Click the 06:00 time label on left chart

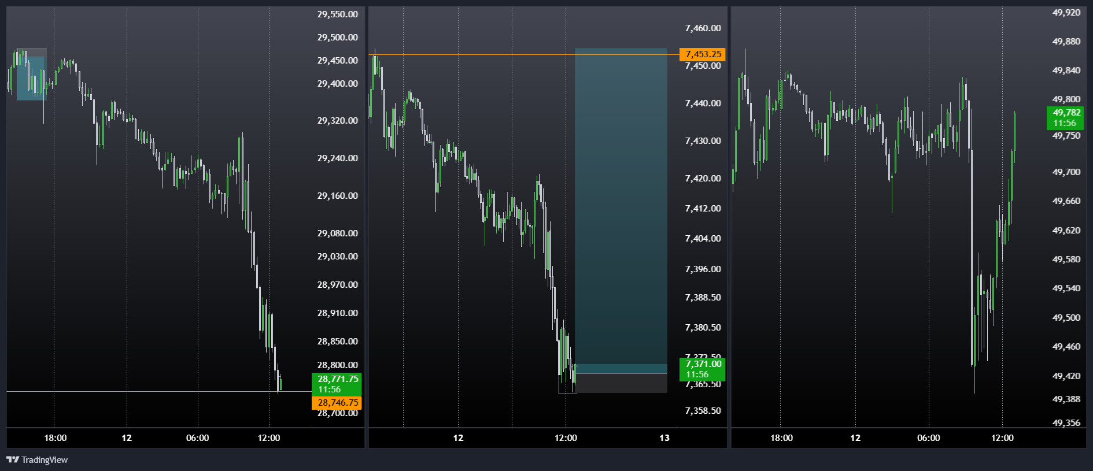(198, 437)
